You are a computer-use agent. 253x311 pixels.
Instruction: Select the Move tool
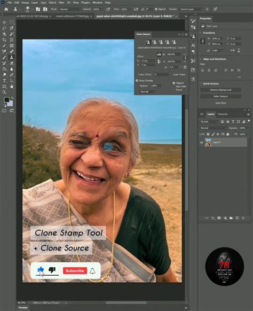(4, 22)
